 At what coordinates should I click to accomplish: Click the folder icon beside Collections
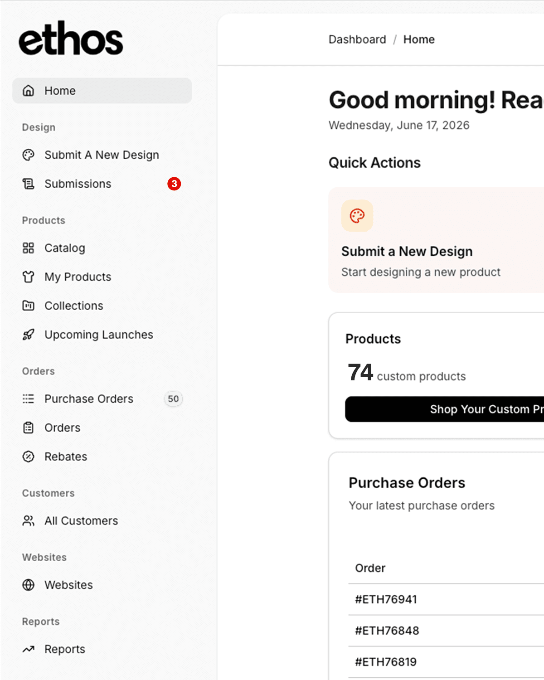[29, 306]
